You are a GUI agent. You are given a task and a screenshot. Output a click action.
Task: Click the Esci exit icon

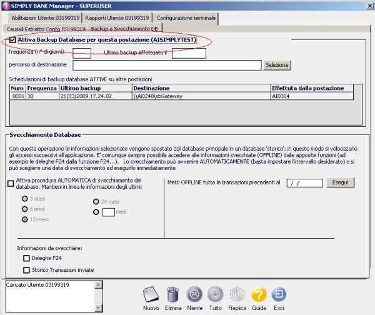(279, 294)
